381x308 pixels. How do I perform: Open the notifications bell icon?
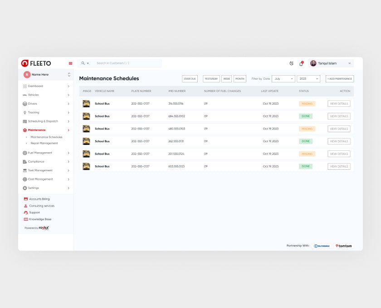click(x=301, y=63)
